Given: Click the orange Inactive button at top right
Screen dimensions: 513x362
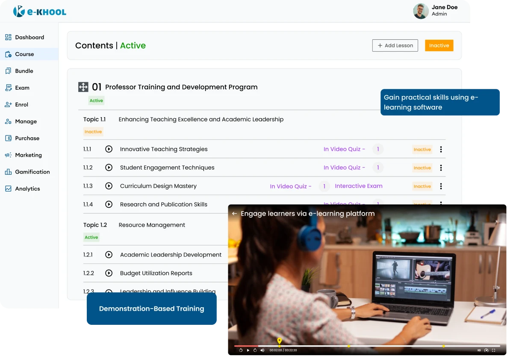Looking at the screenshot, I should point(439,45).
